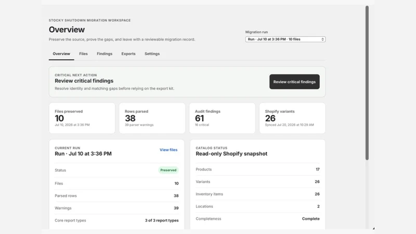The image size is (416, 234).
Task: Click the Review critical findings button
Action: coord(294,82)
